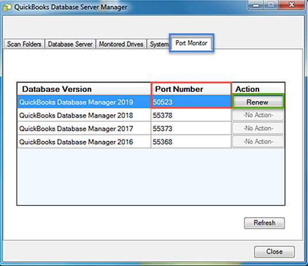Click No Action button for 2016 row

coord(258,141)
